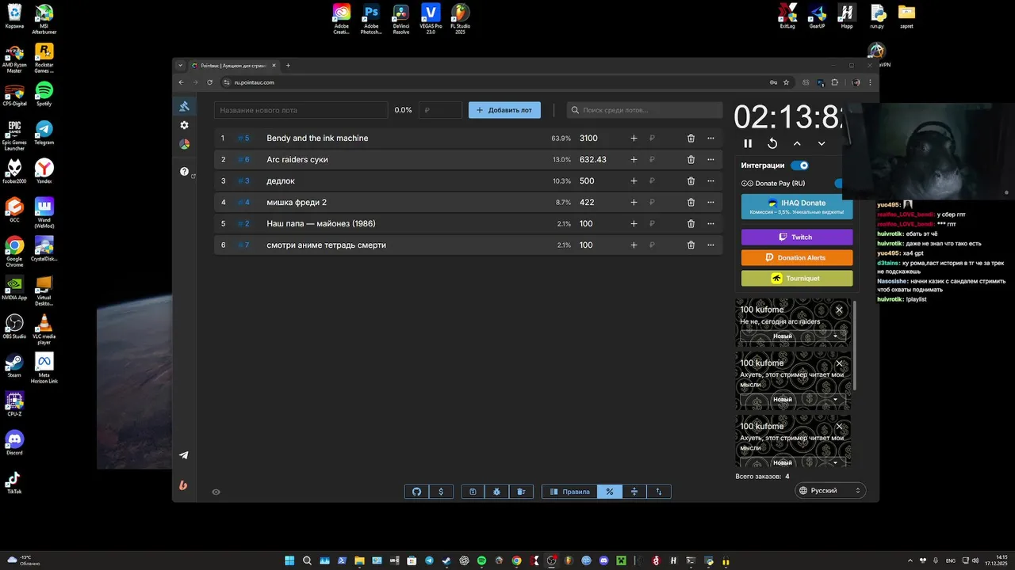Click the 632.43 amount of Arc raiders
Image resolution: width=1015 pixels, height=570 pixels.
(593, 160)
